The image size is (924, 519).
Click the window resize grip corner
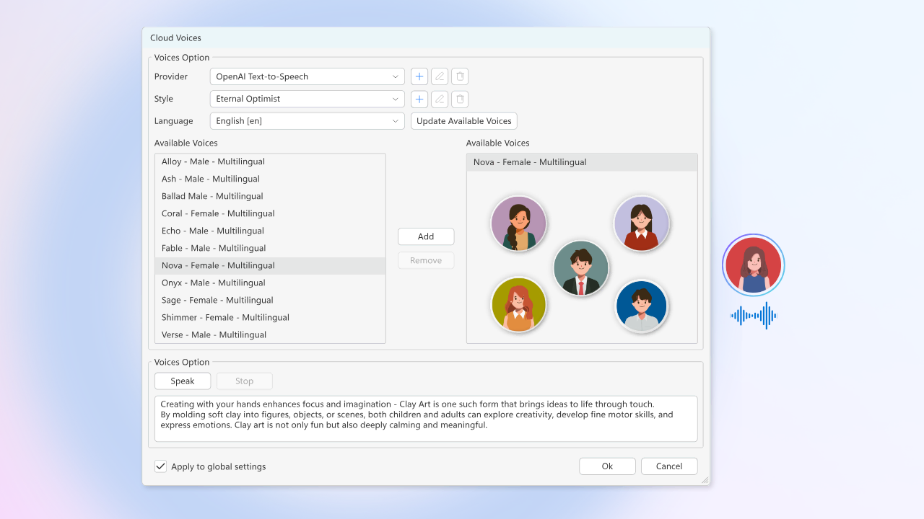(x=705, y=480)
